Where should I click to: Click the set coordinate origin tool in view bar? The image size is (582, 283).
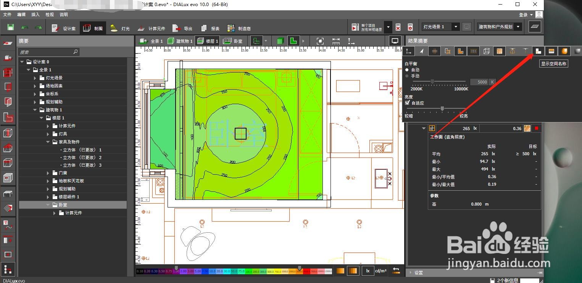pyautogui.click(x=351, y=41)
